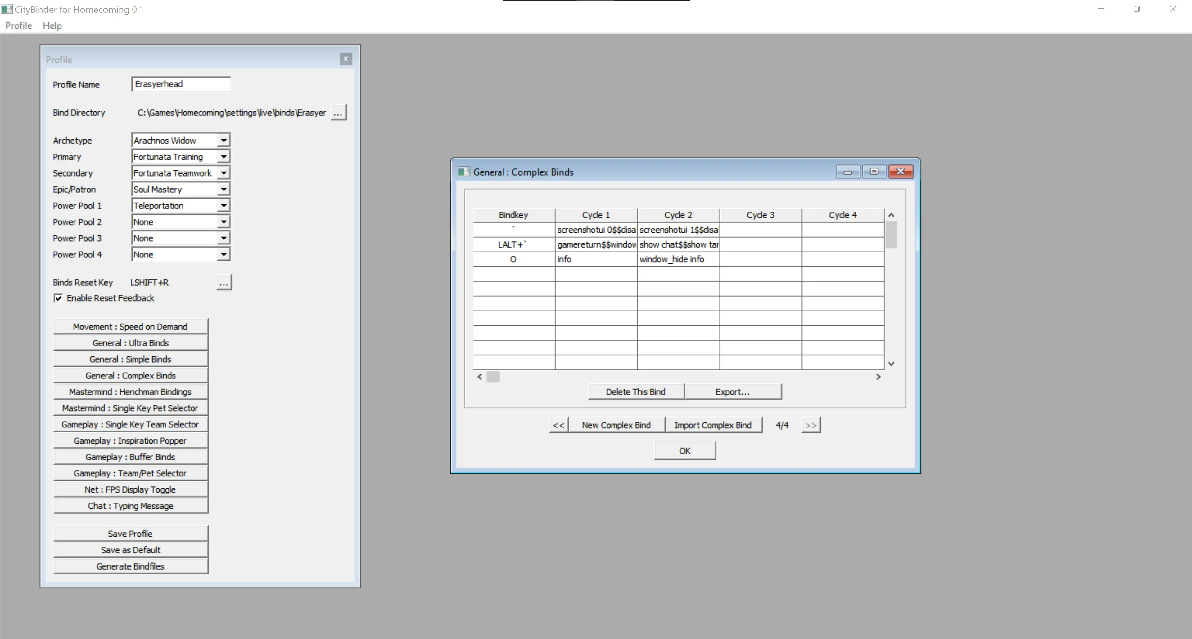
Task: Click the Gameplay : Inspiration Popper button
Action: [x=129, y=440]
